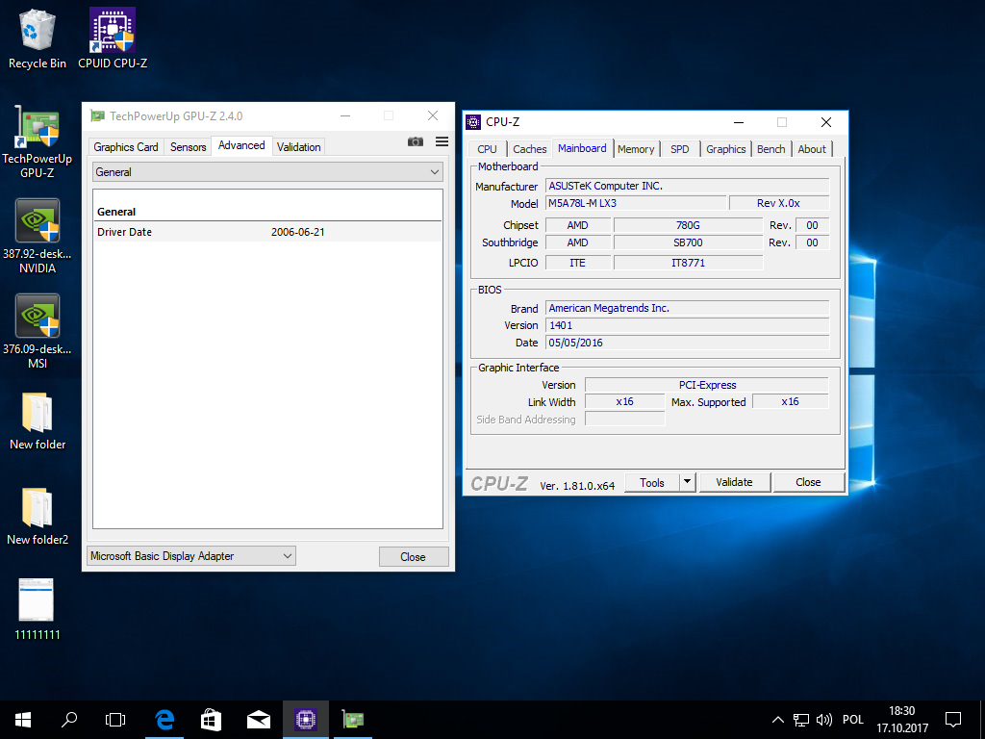The width and height of the screenshot is (985, 739).
Task: Select the New folder2 desktop icon
Action: coord(38,517)
